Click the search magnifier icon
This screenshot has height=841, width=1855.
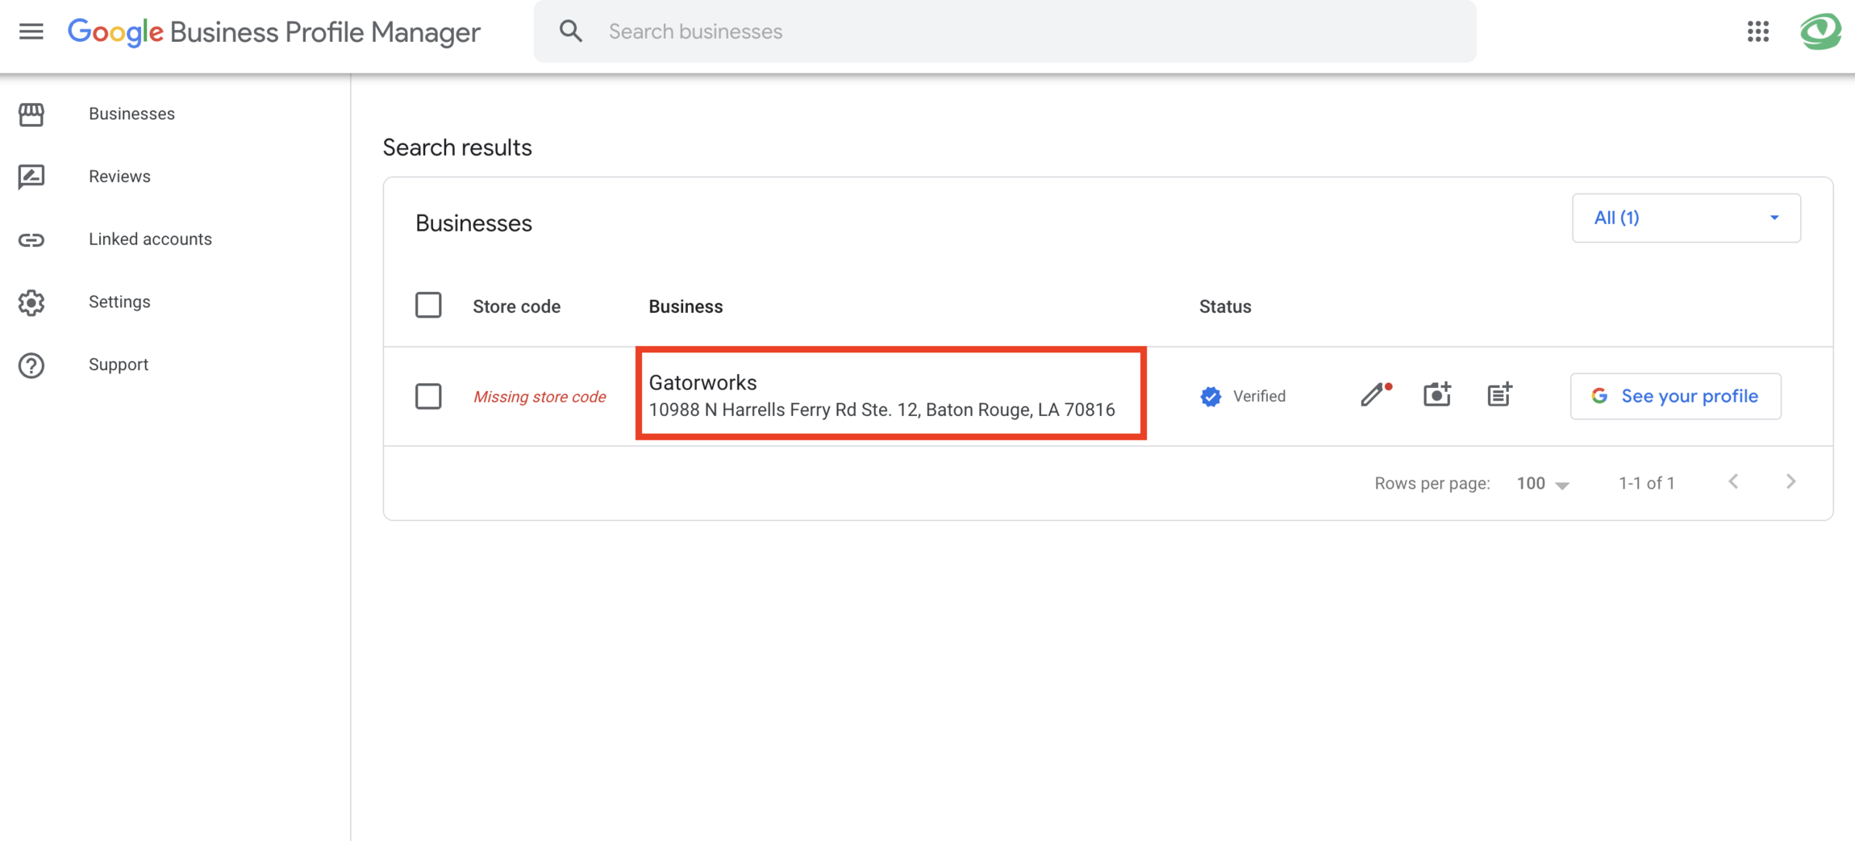click(x=571, y=31)
